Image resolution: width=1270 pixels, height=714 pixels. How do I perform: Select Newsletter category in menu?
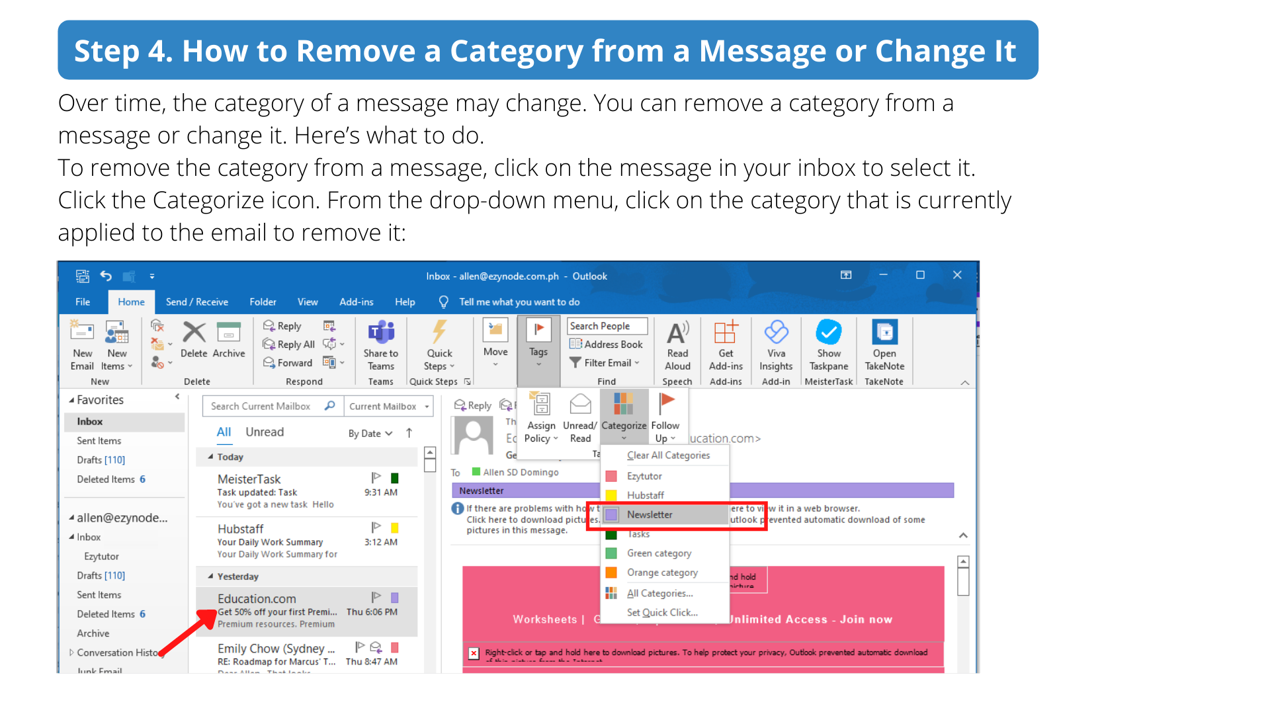click(650, 514)
